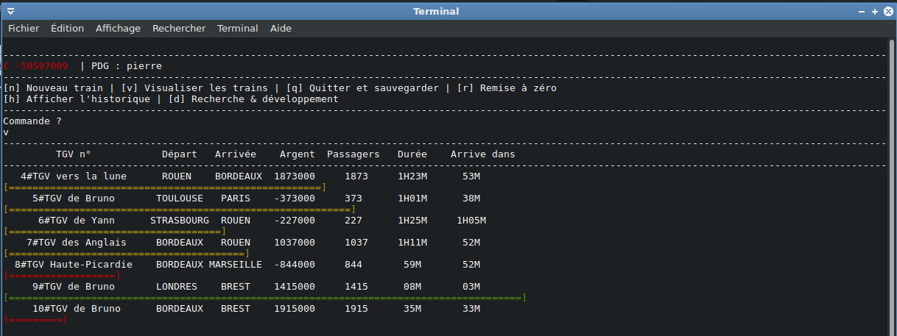Open the Terminal menu in menu bar

click(237, 29)
